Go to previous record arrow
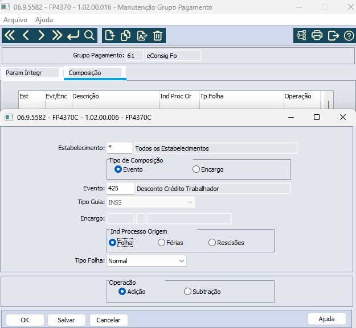This screenshot has height=328, width=356. pos(26,35)
